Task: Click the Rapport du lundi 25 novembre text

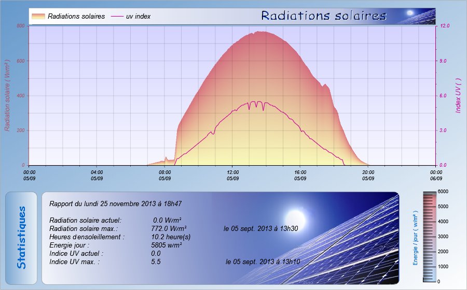Action: [115, 204]
